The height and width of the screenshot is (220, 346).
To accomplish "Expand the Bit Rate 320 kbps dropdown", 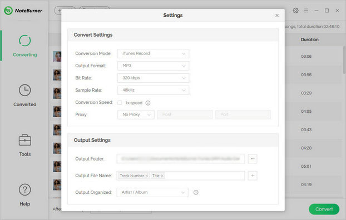I will (153, 78).
